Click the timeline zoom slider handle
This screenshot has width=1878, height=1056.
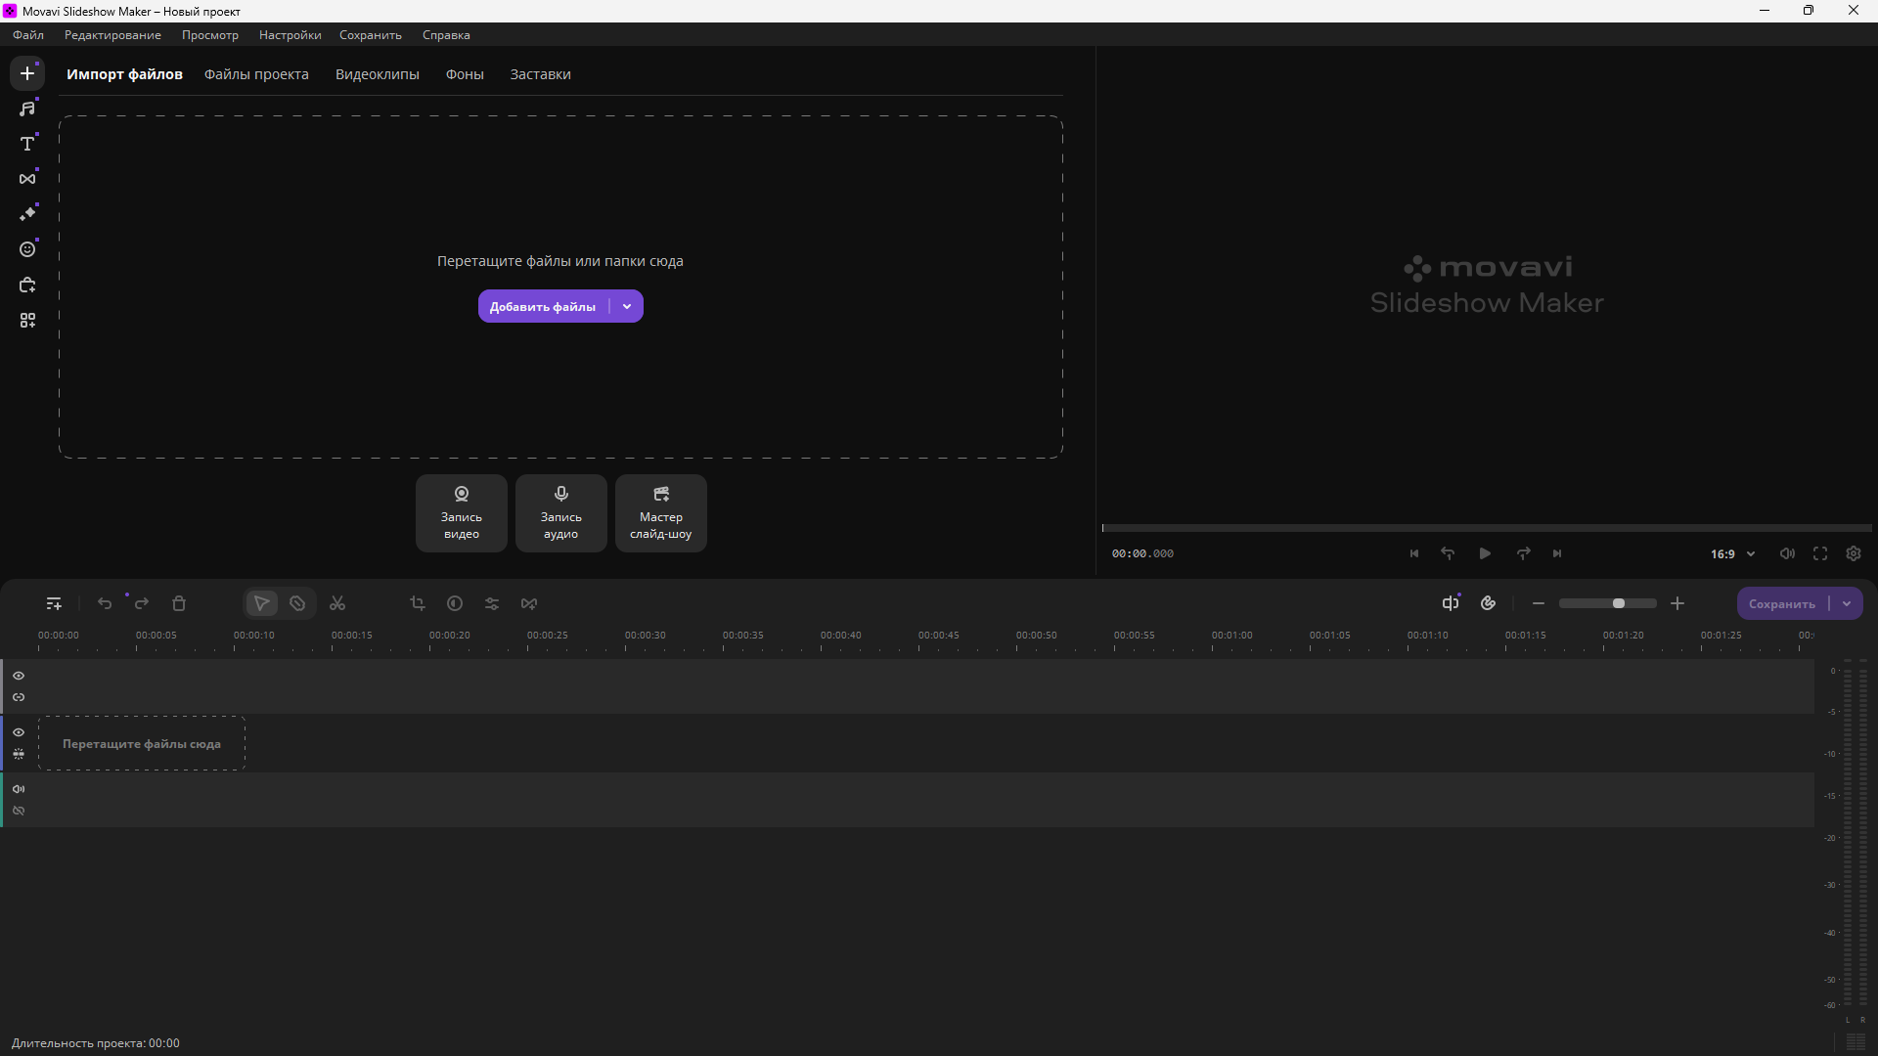coord(1619,603)
